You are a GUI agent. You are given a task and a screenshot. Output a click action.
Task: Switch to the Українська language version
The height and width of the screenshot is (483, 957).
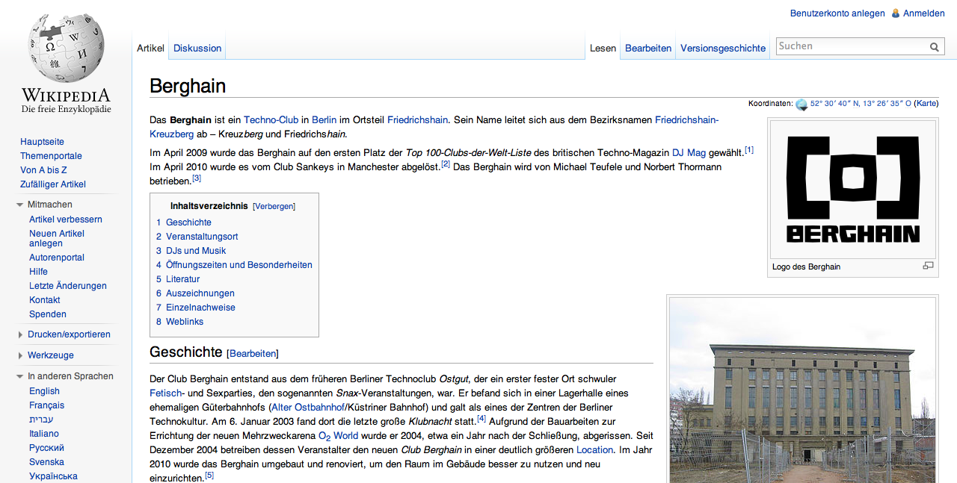point(53,476)
